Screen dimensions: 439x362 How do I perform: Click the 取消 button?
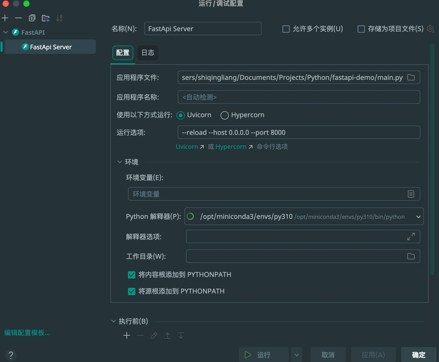pyautogui.click(x=328, y=355)
